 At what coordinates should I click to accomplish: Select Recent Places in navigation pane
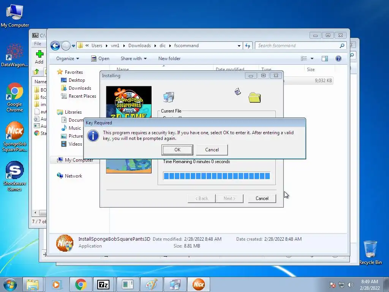82,96
